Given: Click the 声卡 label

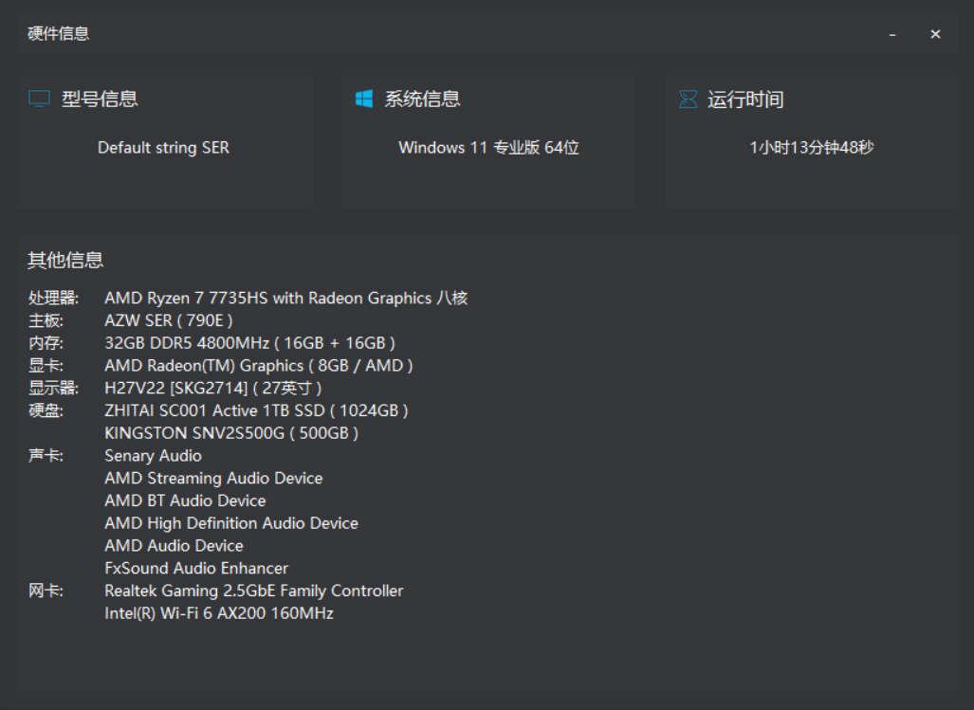Looking at the screenshot, I should (46, 456).
